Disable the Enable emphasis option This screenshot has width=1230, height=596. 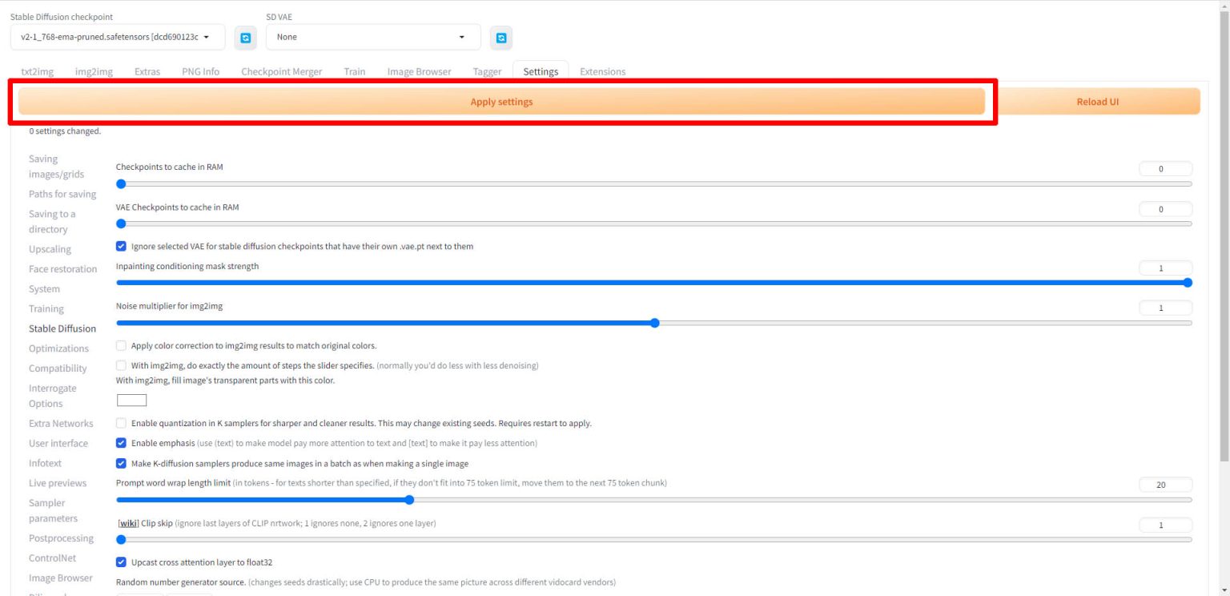tap(121, 443)
